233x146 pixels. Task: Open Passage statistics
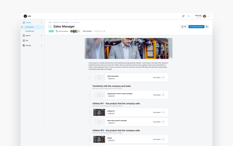click(x=196, y=27)
